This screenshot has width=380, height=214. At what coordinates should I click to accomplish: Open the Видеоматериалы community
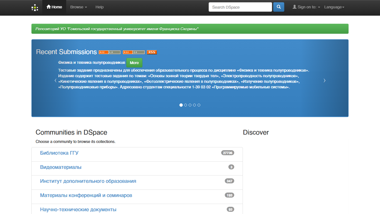[61, 167]
